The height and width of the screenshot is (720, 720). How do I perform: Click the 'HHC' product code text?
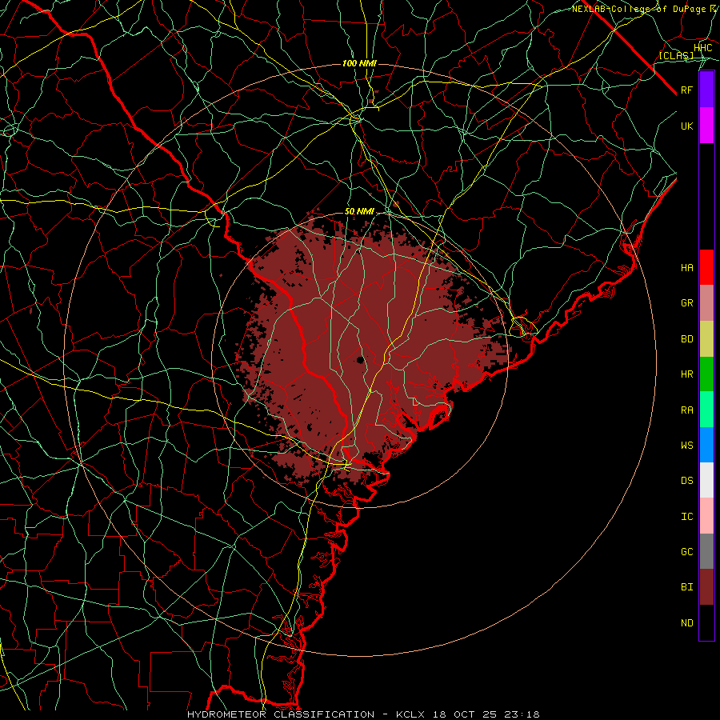click(702, 48)
